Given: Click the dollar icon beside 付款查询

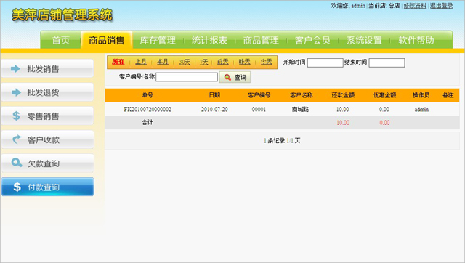Looking at the screenshot, I should pos(17,187).
